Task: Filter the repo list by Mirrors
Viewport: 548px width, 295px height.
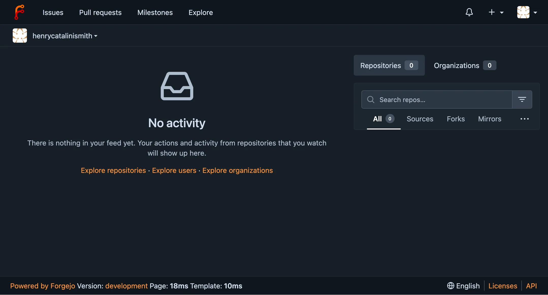Action: coord(489,119)
